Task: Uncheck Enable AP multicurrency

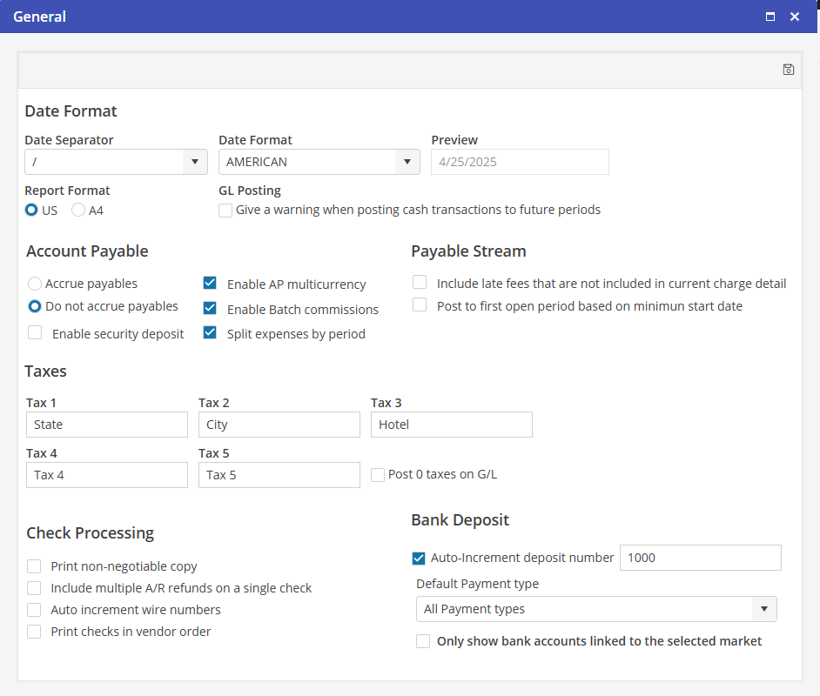Action: tap(210, 283)
